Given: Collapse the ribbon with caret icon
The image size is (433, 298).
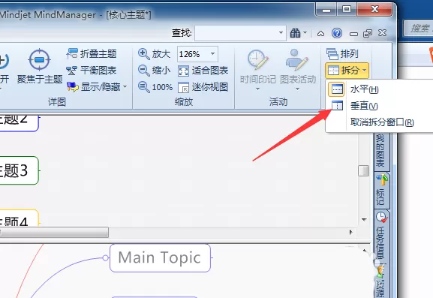Looking at the screenshot, I should tap(320, 34).
